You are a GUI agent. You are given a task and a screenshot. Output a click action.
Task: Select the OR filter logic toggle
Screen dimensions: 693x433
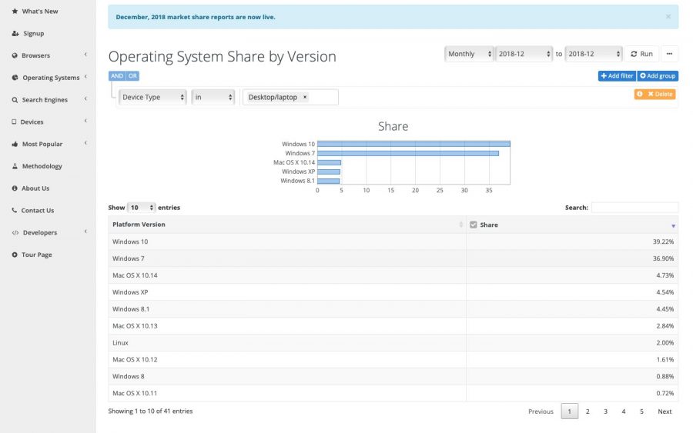pyautogui.click(x=132, y=76)
